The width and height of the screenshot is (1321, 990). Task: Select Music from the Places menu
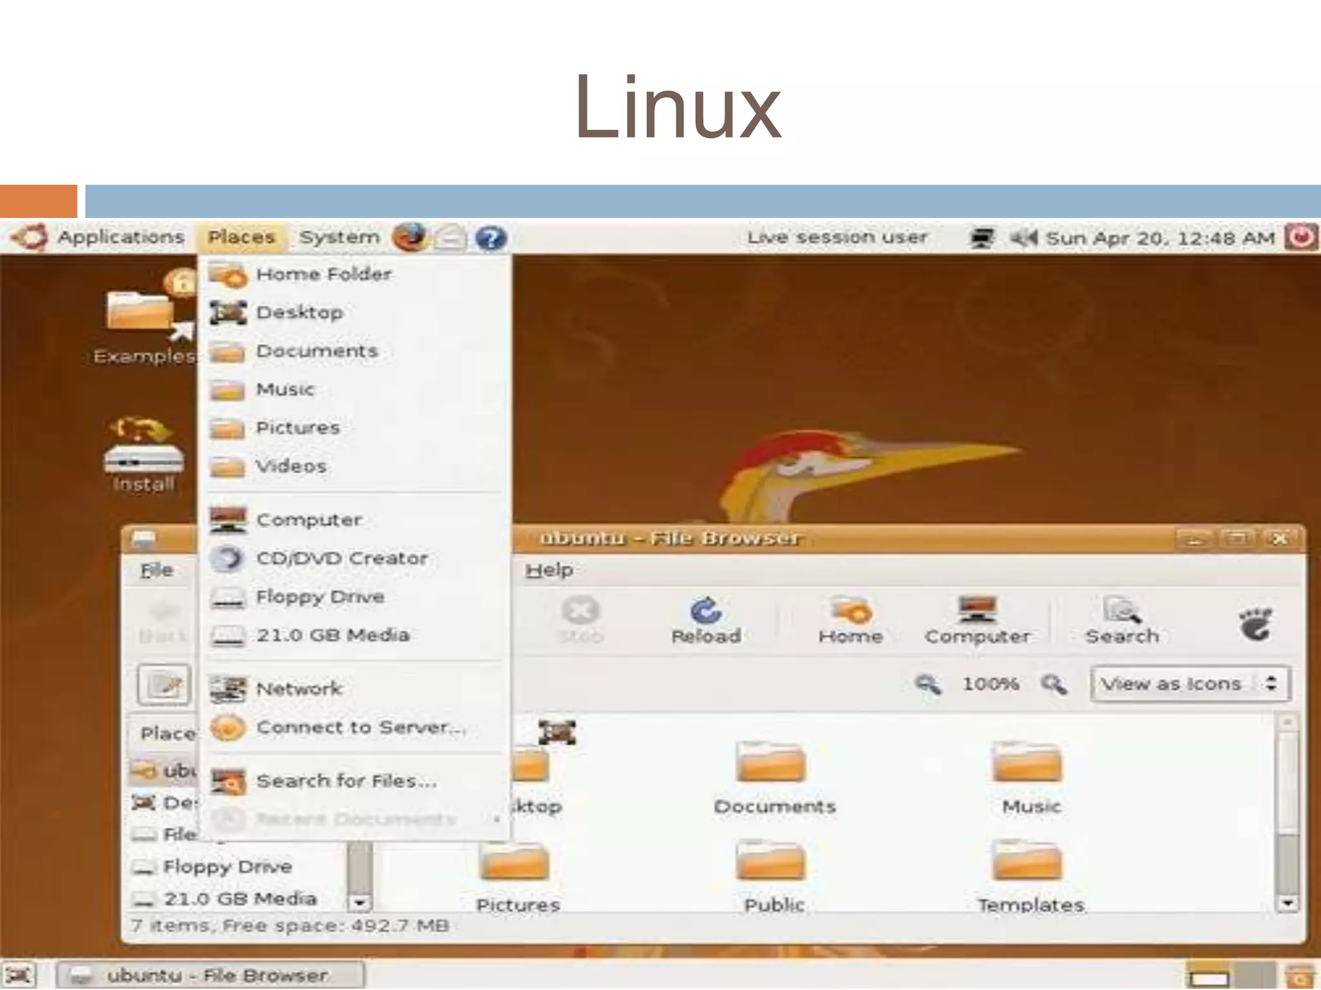pyautogui.click(x=355, y=389)
